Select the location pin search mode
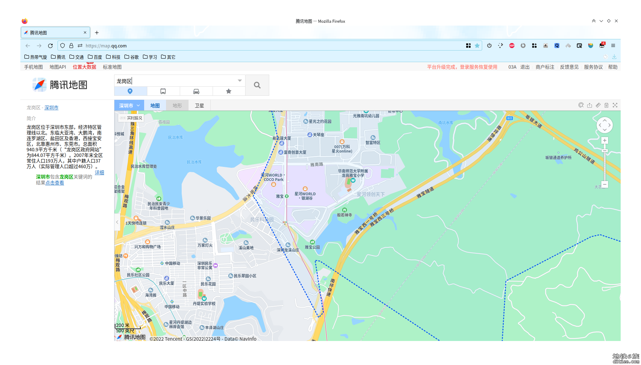Image resolution: width=641 pixels, height=365 pixels. point(130,91)
